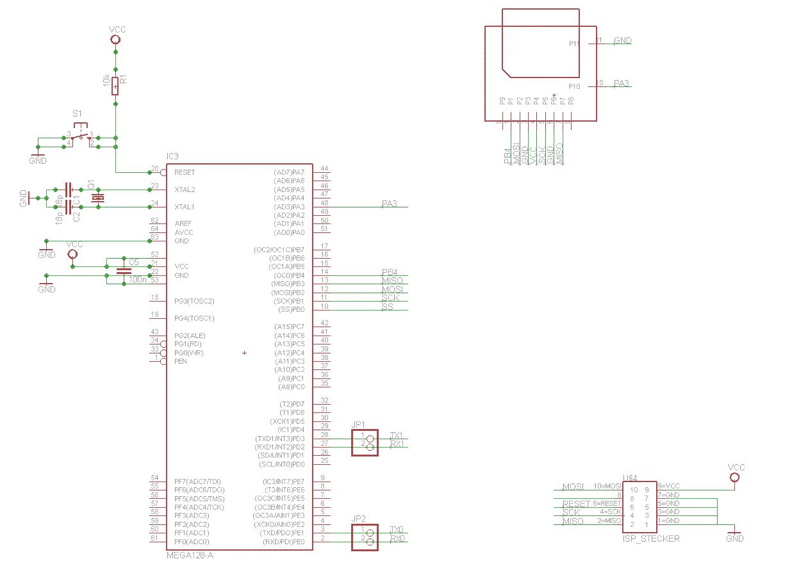Select the ISP_STECKER connector body
Image resolution: width=792 pixels, height=566 pixels.
(638, 506)
